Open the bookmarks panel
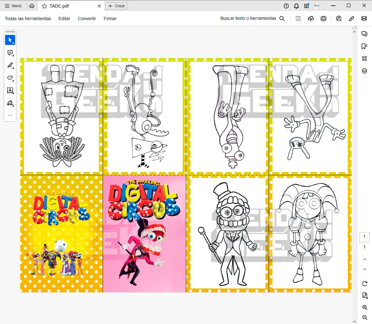The height and width of the screenshot is (324, 372). coord(364,46)
